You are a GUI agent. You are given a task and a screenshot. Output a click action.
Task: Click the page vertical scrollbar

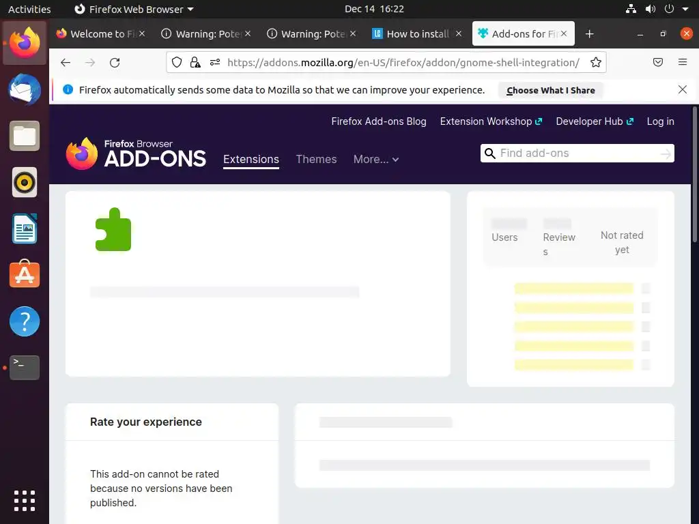[694, 175]
